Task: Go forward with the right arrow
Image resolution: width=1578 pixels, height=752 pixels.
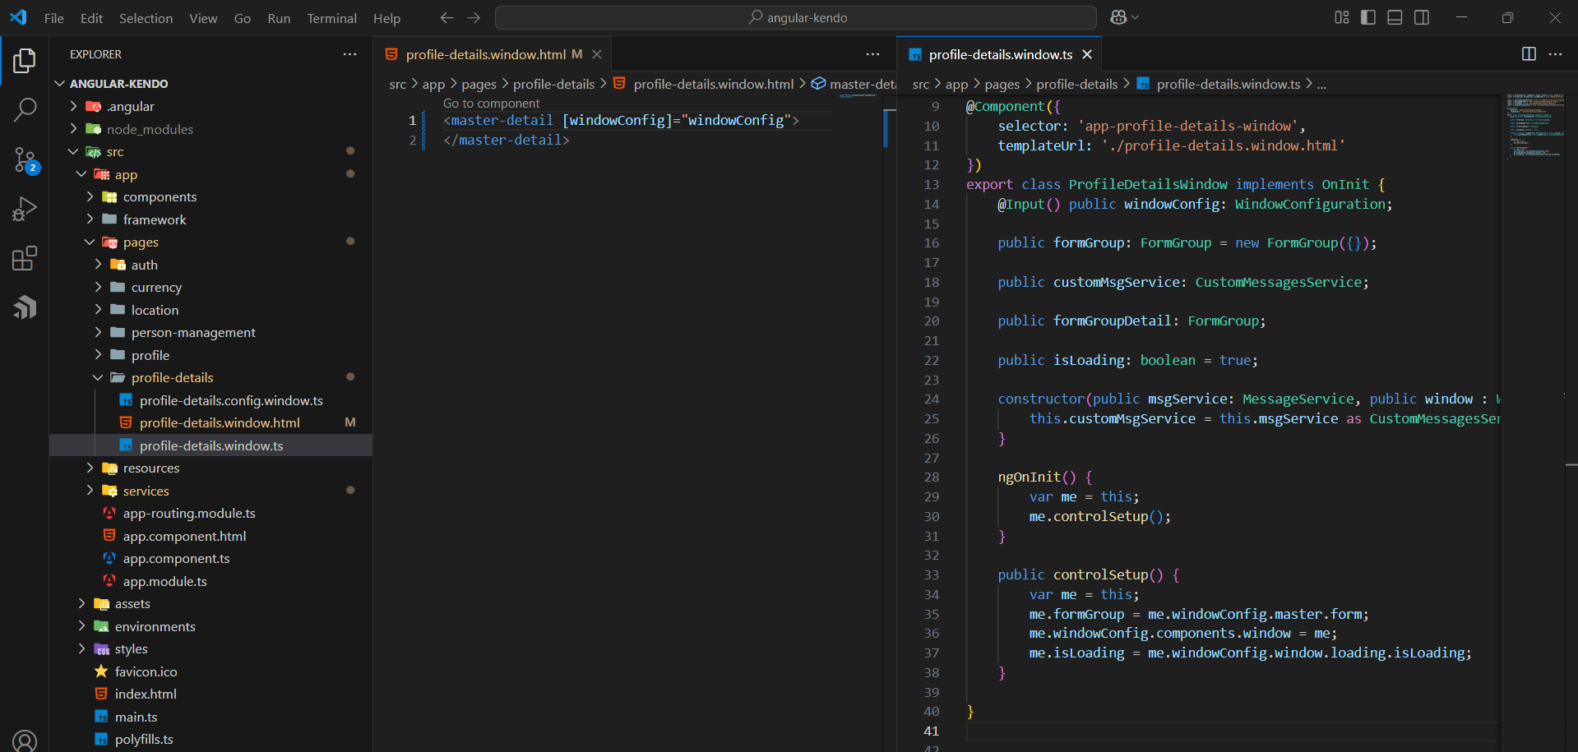Action: point(474,17)
